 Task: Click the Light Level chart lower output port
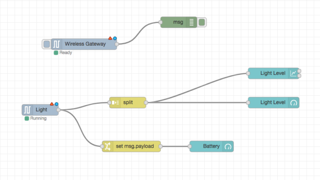[x=299, y=76]
